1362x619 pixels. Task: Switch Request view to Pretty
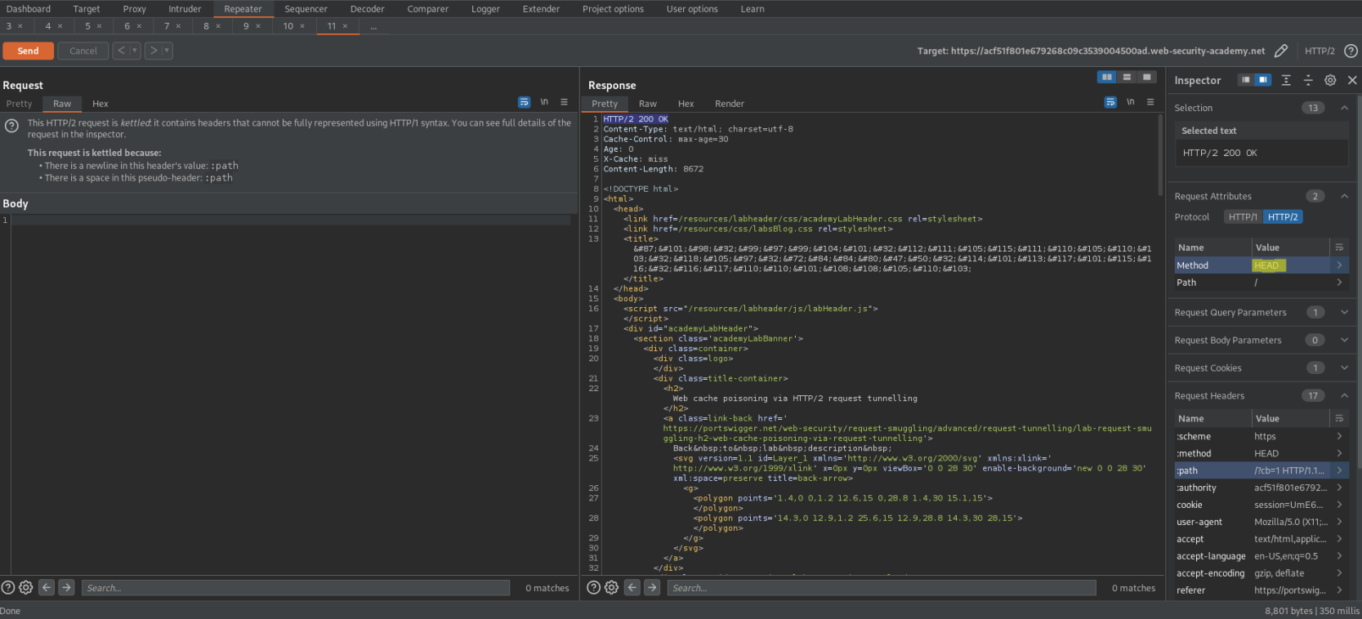click(20, 104)
